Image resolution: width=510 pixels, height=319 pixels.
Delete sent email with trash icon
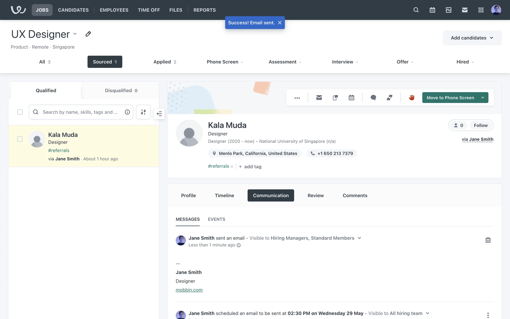tap(488, 240)
